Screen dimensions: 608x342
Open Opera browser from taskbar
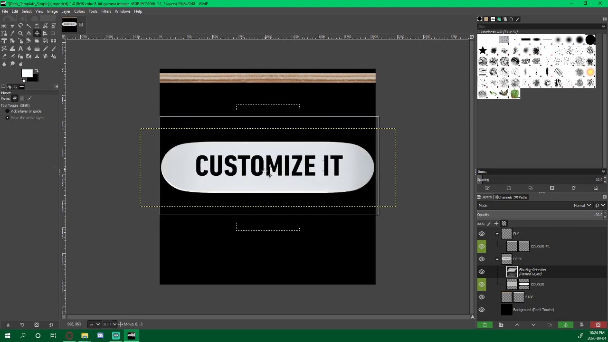click(69, 336)
